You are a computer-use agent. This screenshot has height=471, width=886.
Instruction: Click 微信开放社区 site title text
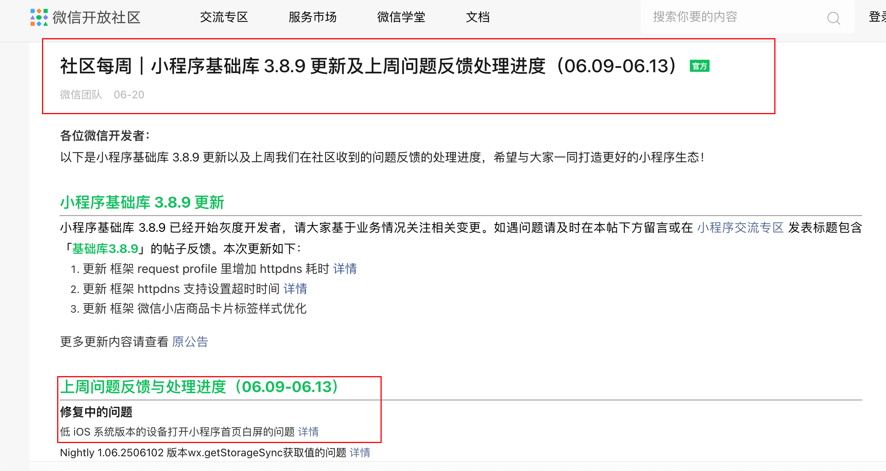[x=97, y=17]
